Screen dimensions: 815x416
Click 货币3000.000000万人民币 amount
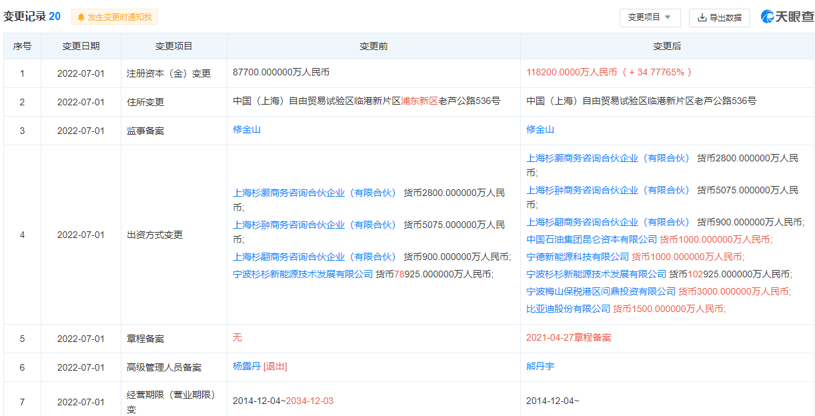pyautogui.click(x=734, y=291)
